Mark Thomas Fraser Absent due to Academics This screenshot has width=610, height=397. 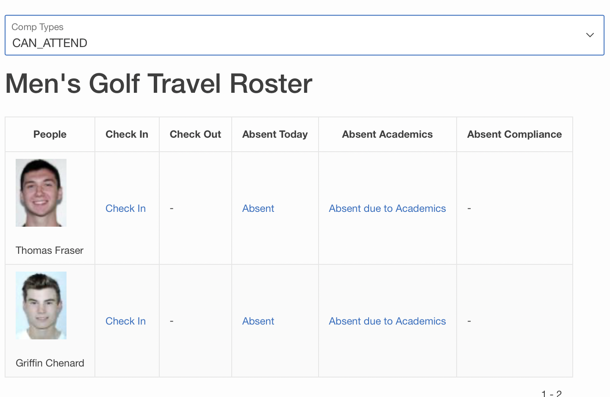[387, 208]
